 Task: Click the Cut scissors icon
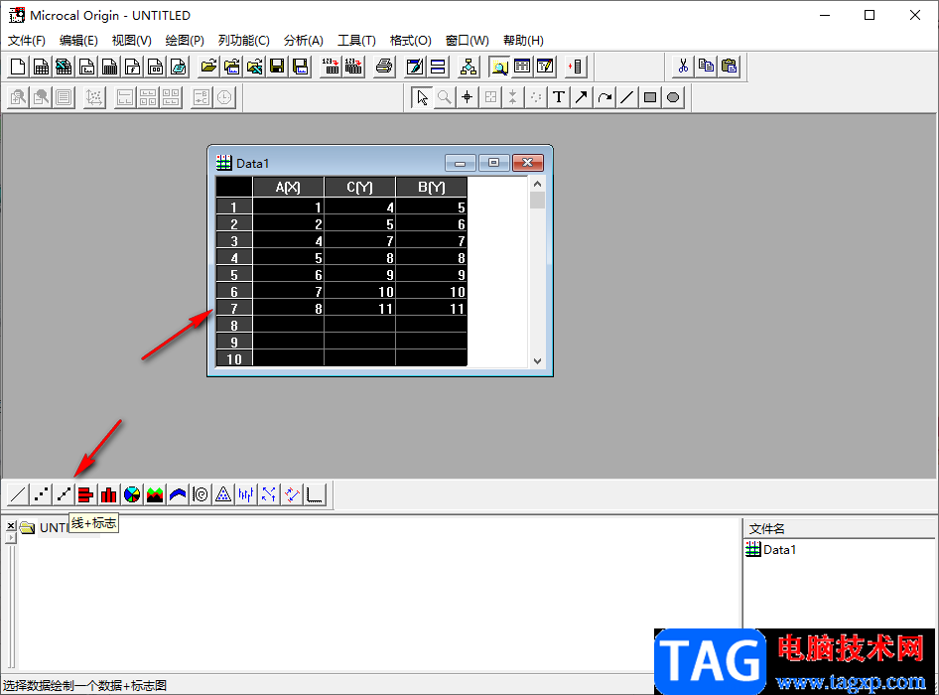click(x=683, y=67)
